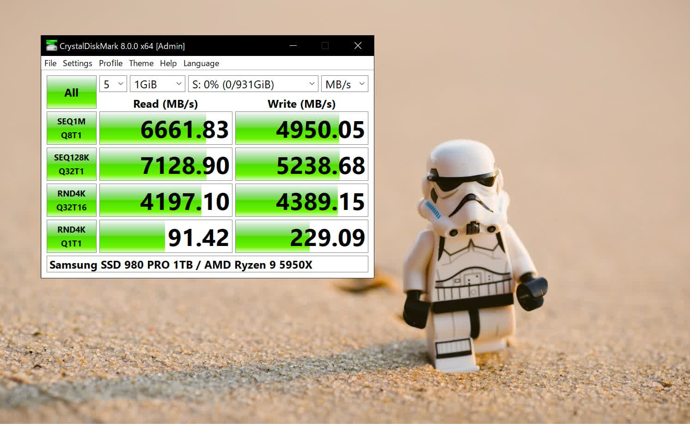Click the CrystalDiskMark app icon in title bar
The height and width of the screenshot is (424, 690).
[x=51, y=46]
